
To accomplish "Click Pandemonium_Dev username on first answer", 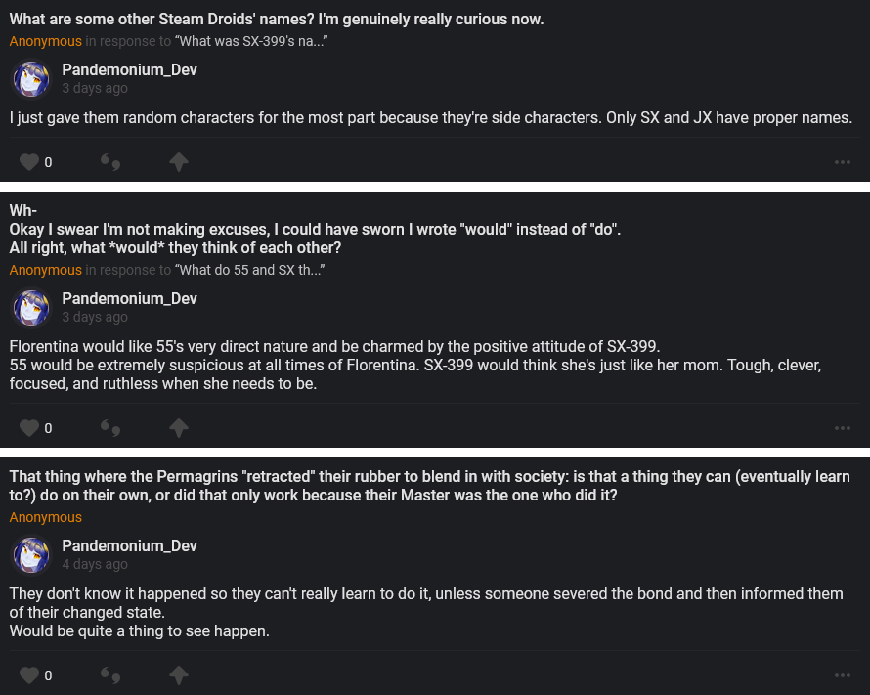I will point(129,69).
